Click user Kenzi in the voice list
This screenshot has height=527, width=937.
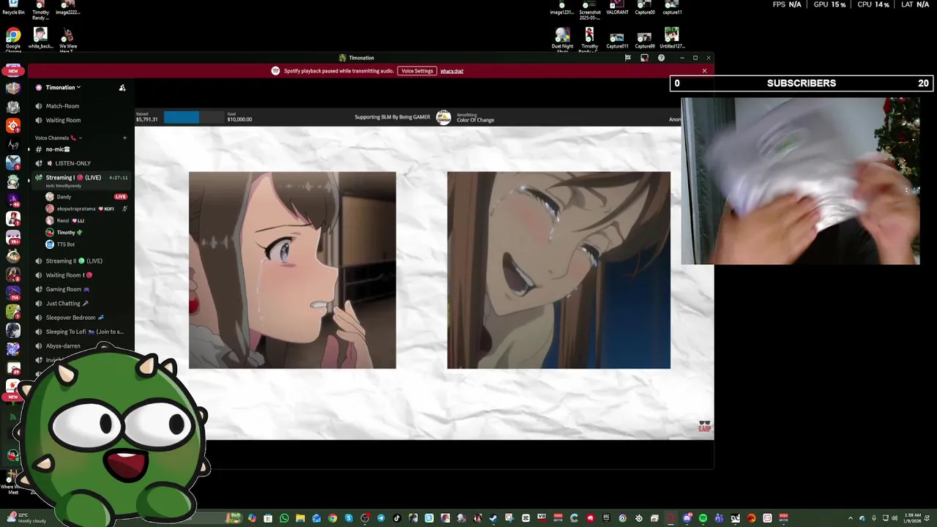pos(63,220)
